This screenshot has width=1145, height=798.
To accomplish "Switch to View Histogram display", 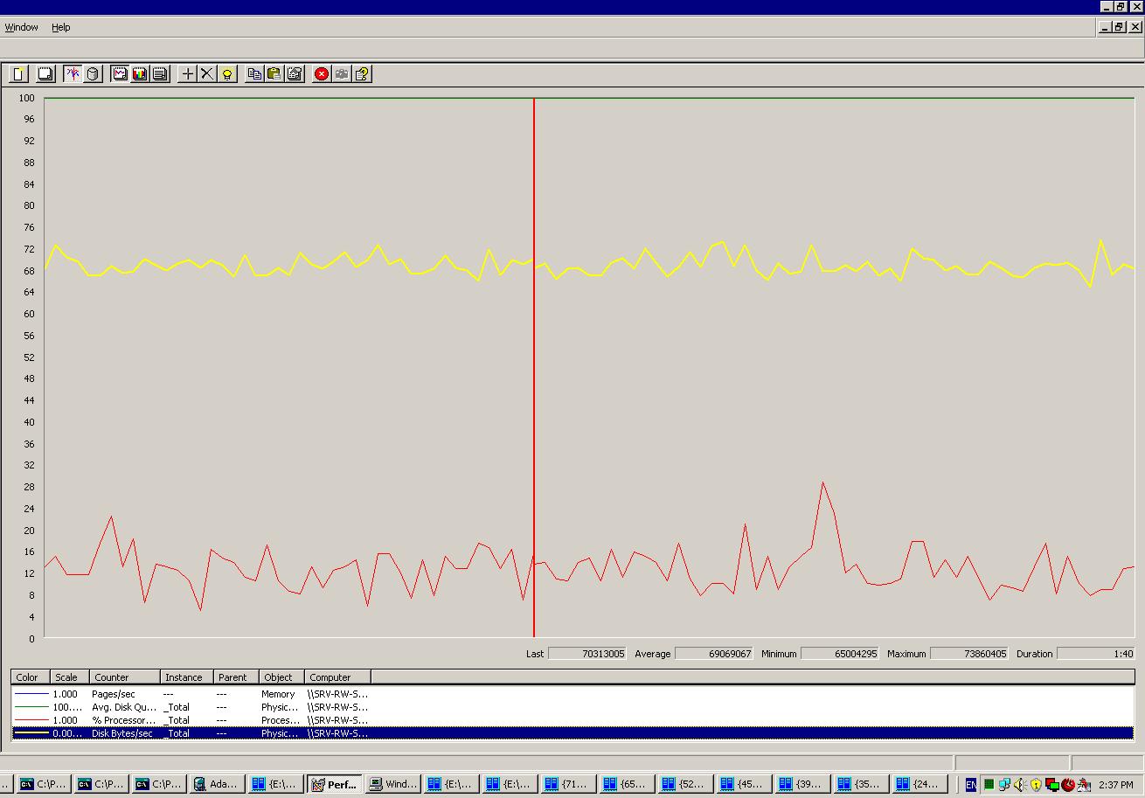I will [x=140, y=74].
